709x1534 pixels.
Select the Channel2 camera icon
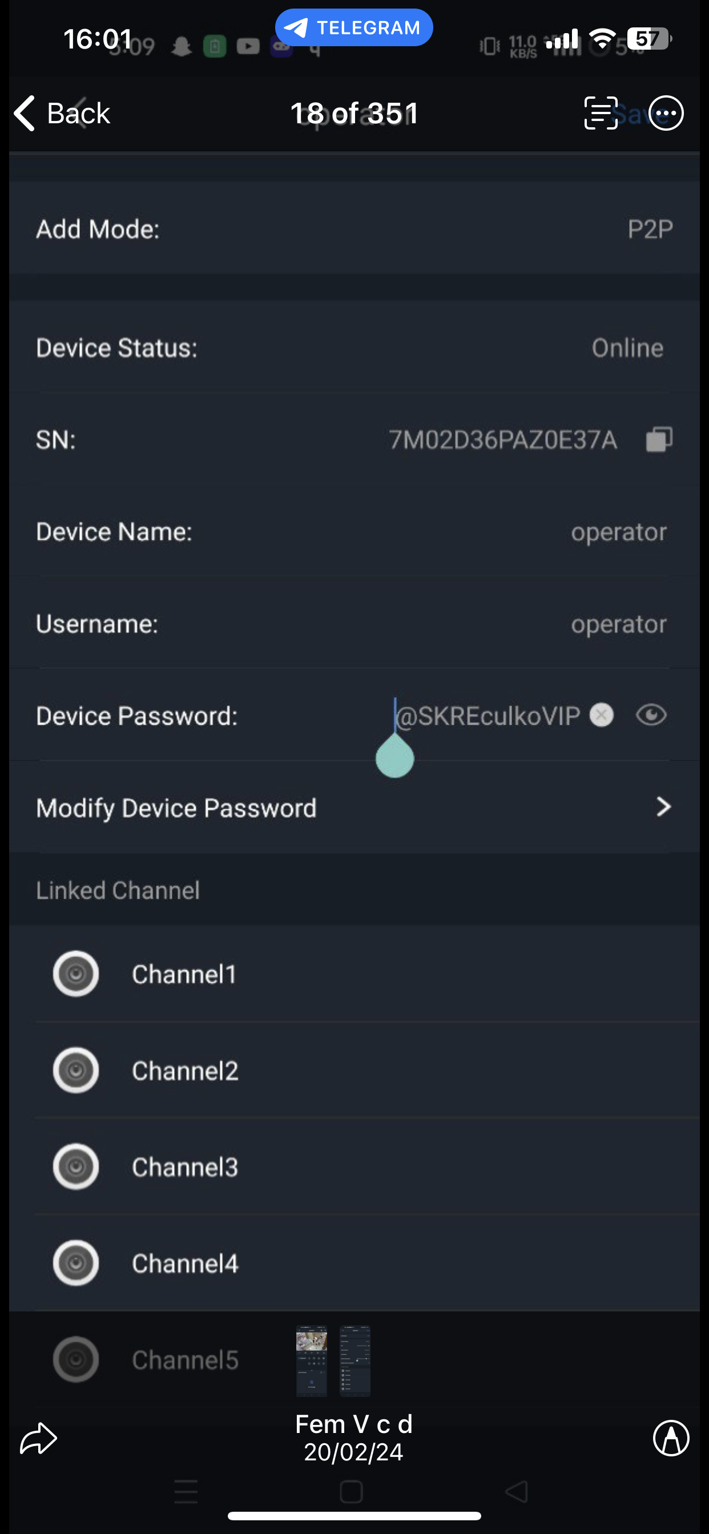pyautogui.click(x=76, y=1071)
